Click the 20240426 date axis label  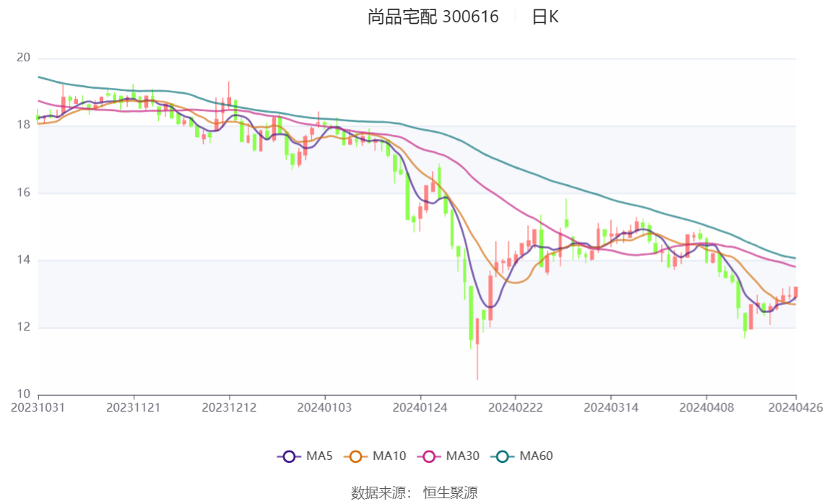[x=797, y=407]
